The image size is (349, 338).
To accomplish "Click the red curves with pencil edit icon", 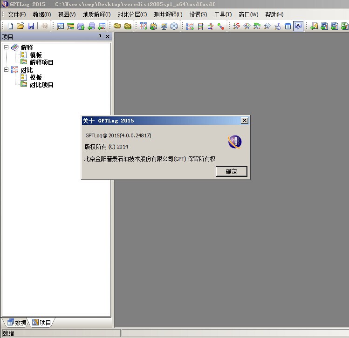I will [x=236, y=26].
